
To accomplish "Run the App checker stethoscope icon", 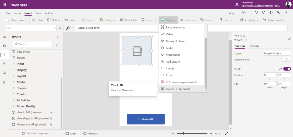I will click(244, 13).
